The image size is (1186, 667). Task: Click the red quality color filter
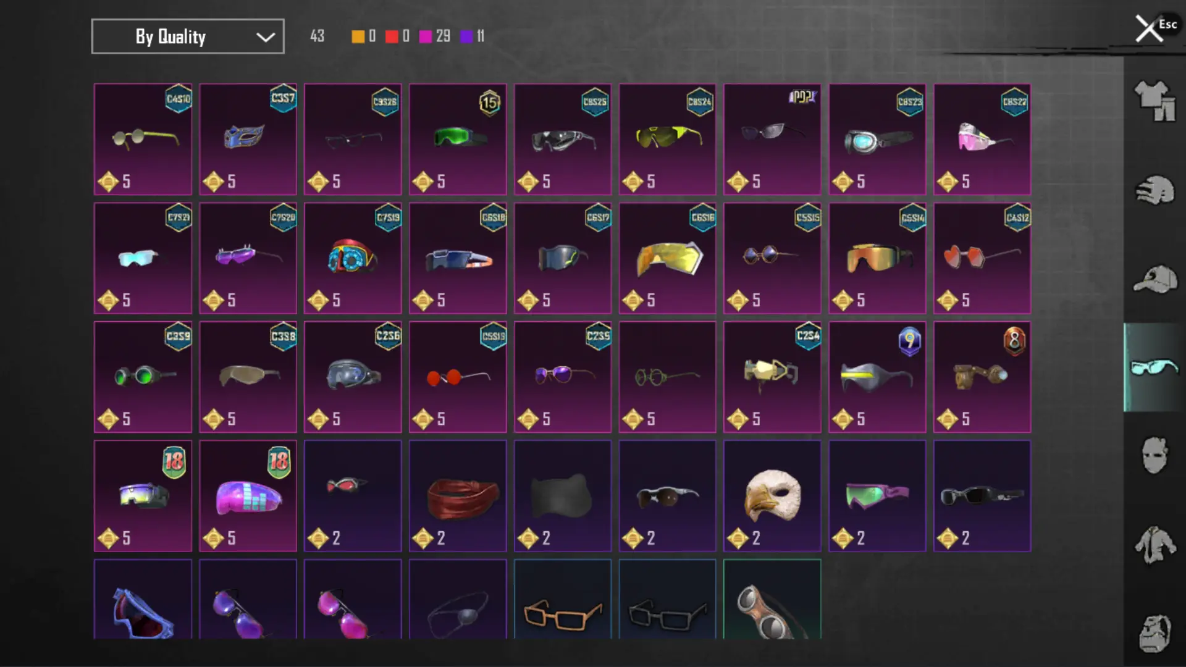tap(392, 36)
